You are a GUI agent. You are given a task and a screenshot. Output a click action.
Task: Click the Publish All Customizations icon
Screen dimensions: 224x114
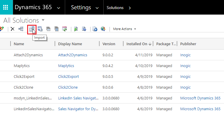pyautogui.click(x=95, y=29)
